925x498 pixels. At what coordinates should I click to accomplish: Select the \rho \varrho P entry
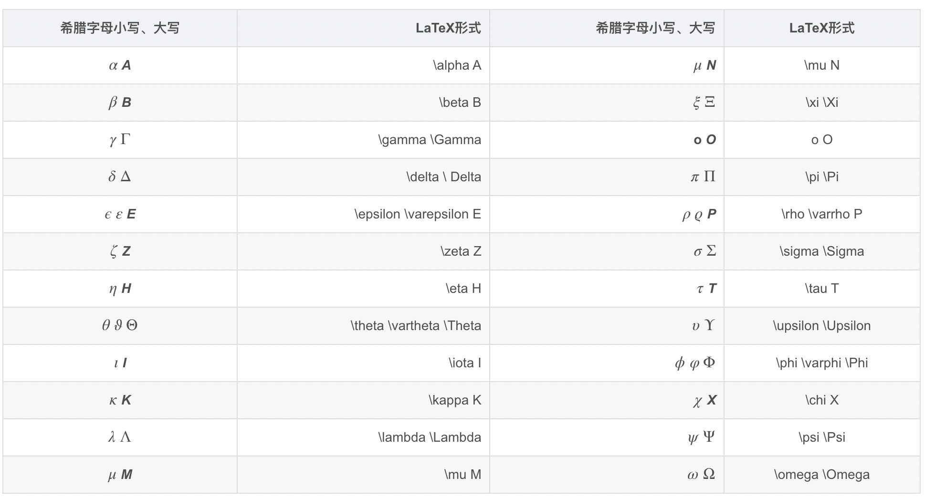click(x=822, y=214)
